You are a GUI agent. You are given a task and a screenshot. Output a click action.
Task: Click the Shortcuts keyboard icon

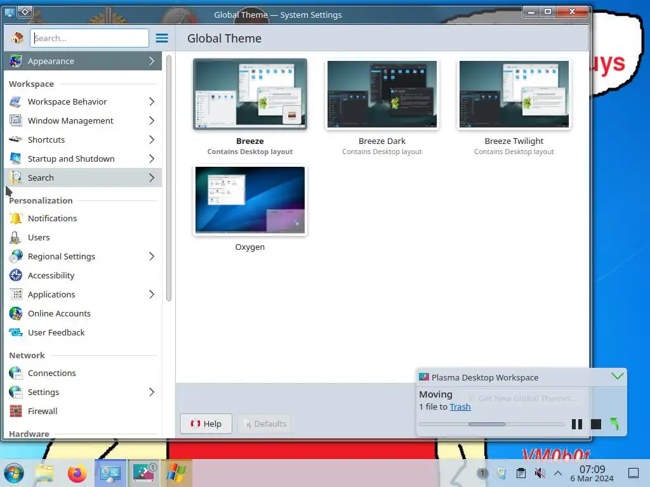[x=16, y=140]
